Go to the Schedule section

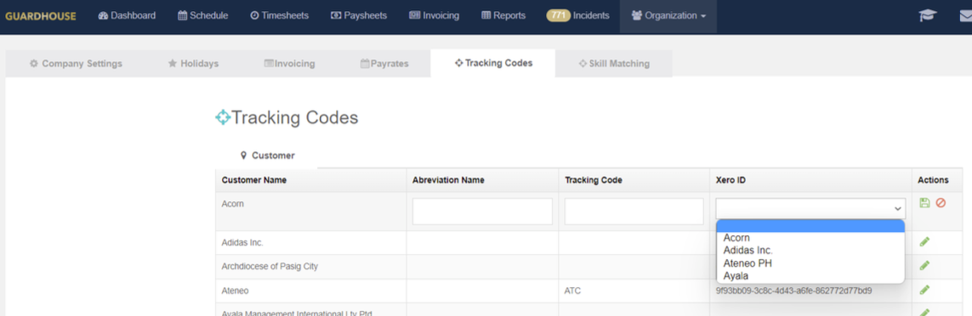(202, 15)
